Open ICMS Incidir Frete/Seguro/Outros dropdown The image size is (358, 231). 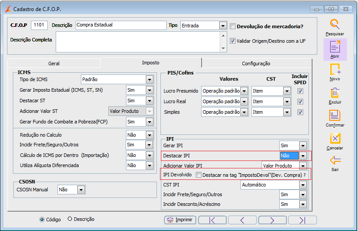pos(149,145)
